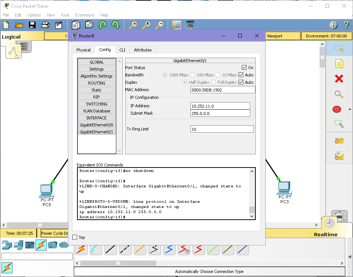Open a file with the folder icon
This screenshot has width=353, height=277.
click(x=19, y=25)
